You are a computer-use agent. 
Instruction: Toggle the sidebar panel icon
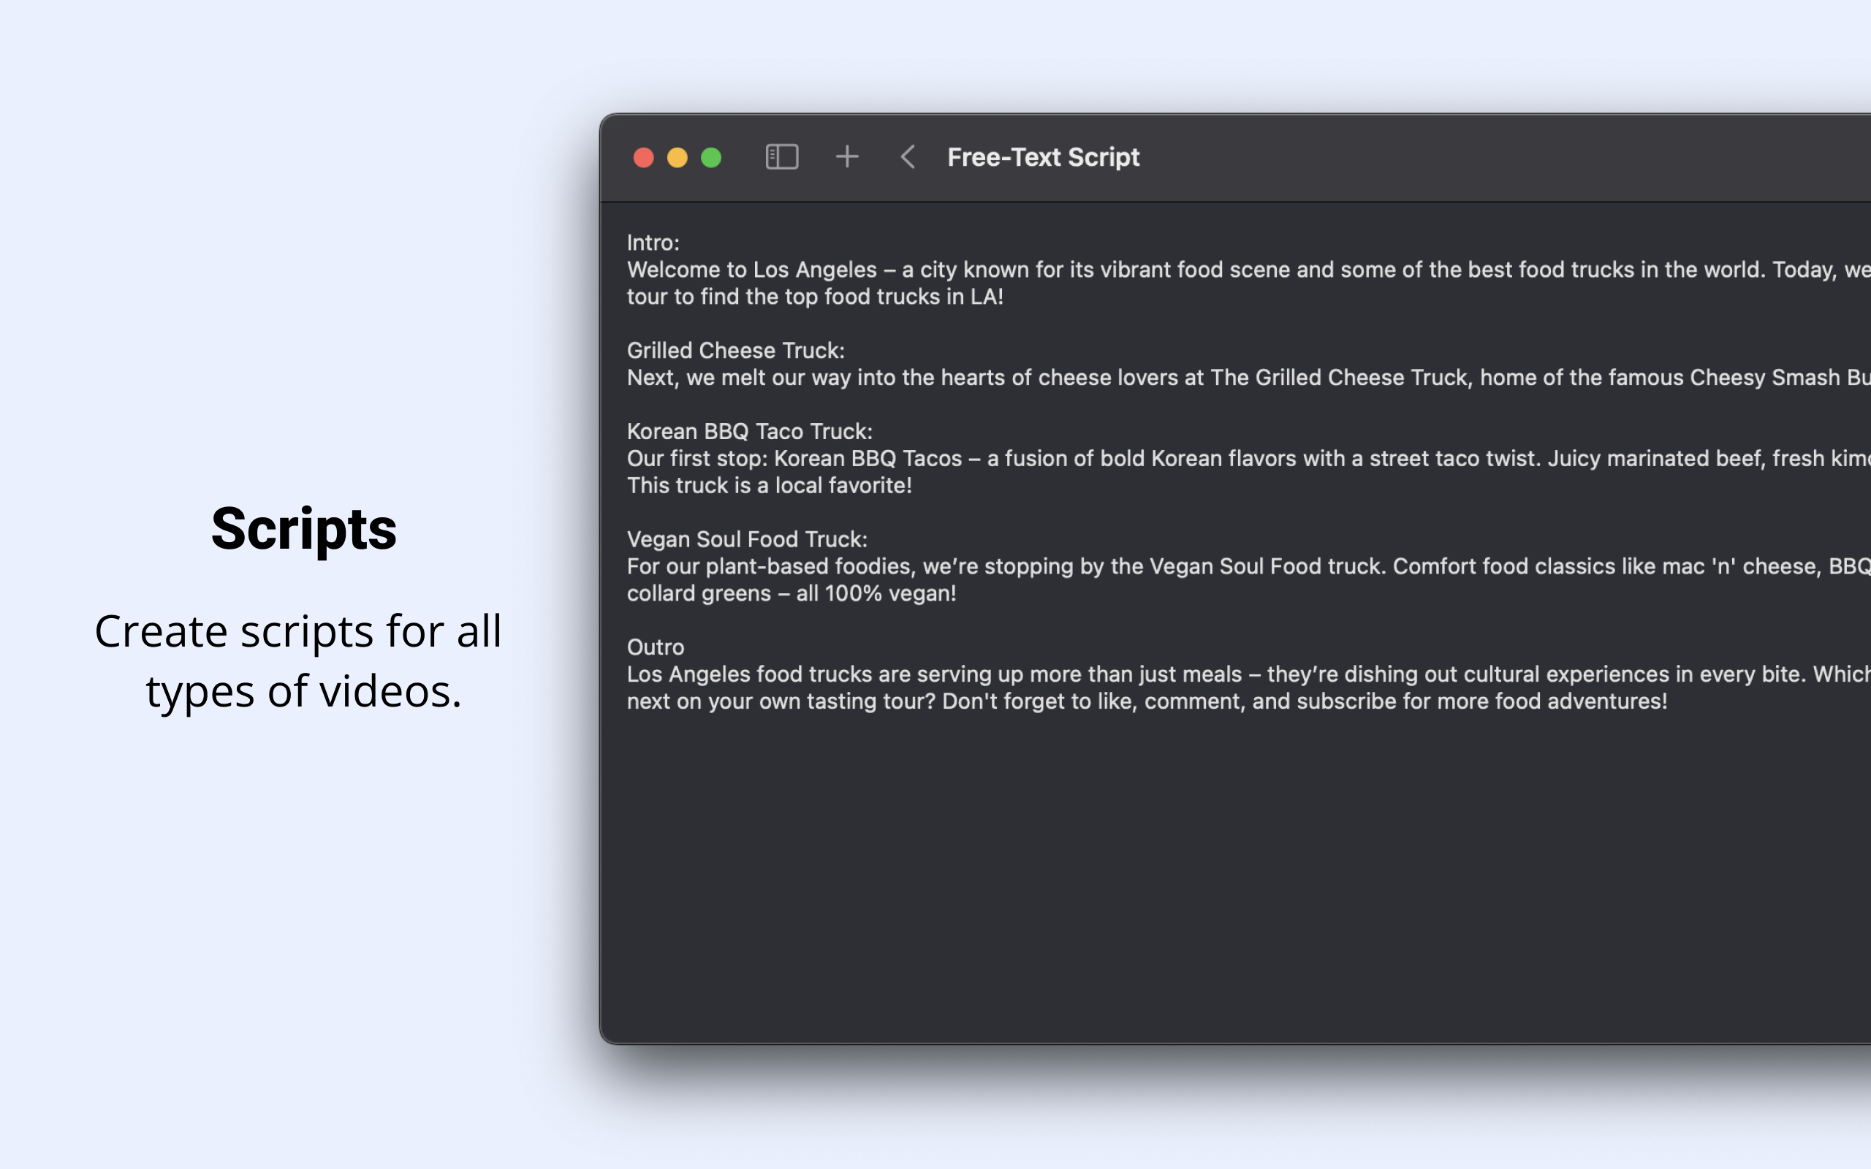pos(781,157)
